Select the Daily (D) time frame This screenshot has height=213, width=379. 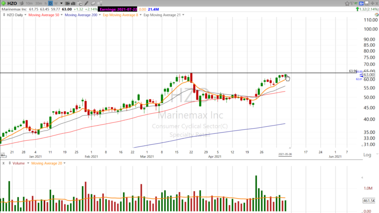(x=50, y=4)
